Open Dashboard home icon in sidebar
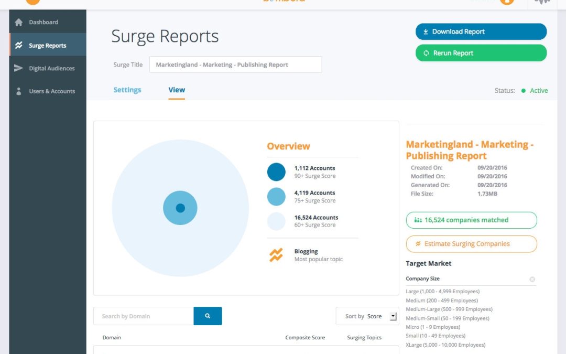 click(x=19, y=22)
